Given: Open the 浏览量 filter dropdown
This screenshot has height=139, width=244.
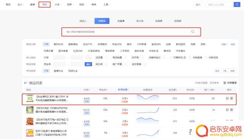Looking at the screenshot, I should pyautogui.click(x=101, y=58).
